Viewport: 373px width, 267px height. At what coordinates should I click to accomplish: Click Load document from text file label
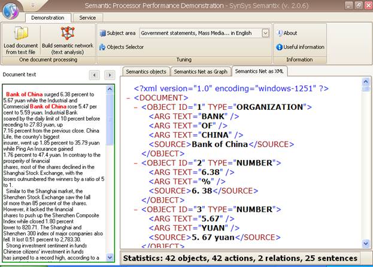tap(21, 48)
